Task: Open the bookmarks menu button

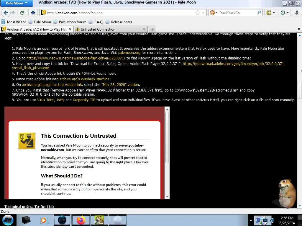Action: pos(271,13)
